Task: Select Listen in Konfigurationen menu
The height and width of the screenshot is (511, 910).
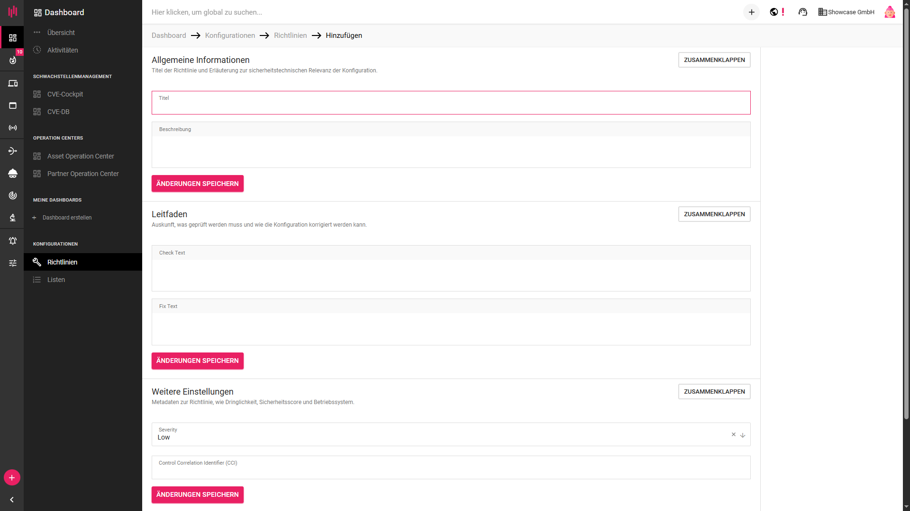Action: tap(56, 280)
